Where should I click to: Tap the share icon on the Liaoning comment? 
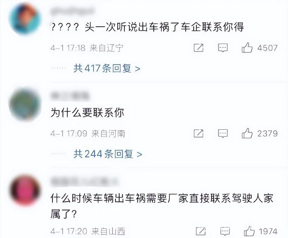(x=199, y=48)
